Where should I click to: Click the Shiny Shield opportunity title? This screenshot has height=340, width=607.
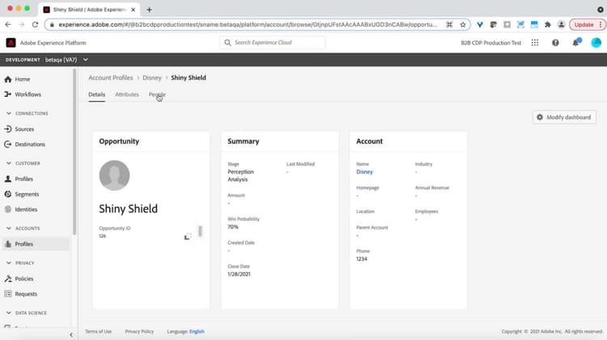tap(128, 208)
